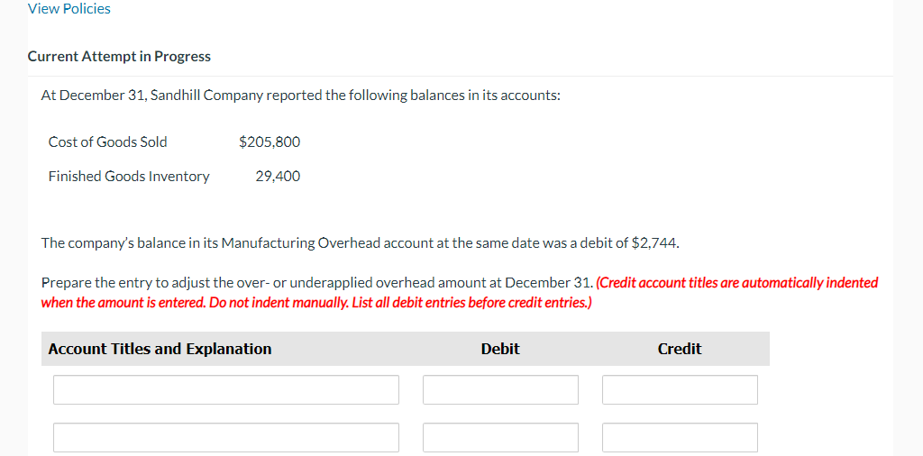The height and width of the screenshot is (456, 923).
Task: Click the Sandhill Company balances sentence
Action: click(301, 95)
